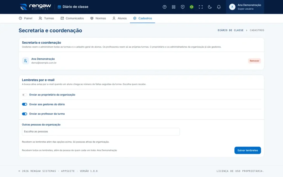The image size is (283, 177).
Task: Switch to the Comunicados tab
Action: click(72, 18)
